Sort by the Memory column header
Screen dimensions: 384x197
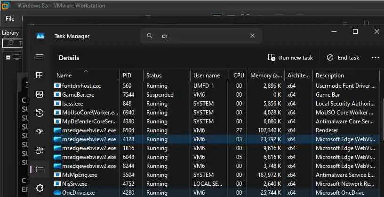point(266,75)
